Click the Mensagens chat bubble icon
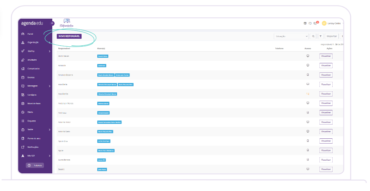Viewport: 370px width, 191px height. (23, 86)
